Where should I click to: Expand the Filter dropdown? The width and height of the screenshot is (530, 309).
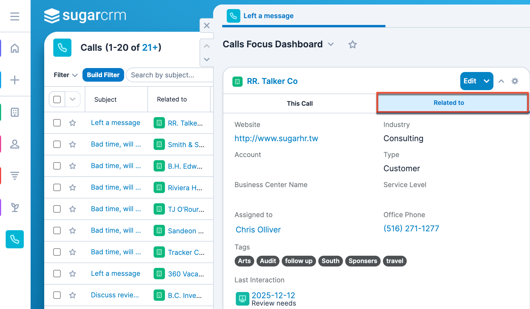click(x=65, y=75)
